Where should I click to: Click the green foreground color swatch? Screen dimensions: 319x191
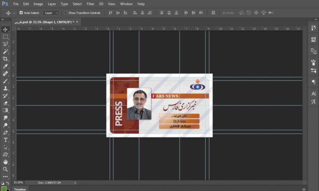4,188
